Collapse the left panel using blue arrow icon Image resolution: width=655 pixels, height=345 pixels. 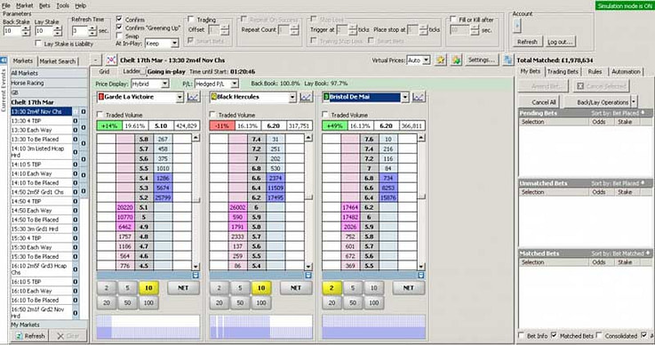click(4, 60)
